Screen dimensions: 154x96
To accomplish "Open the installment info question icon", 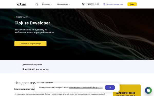I will click(x=27, y=17).
